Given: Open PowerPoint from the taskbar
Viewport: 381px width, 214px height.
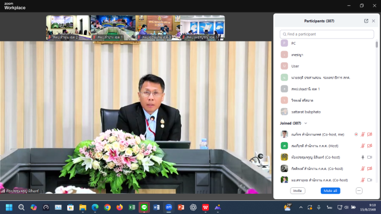Looking at the screenshot, I should [181, 207].
